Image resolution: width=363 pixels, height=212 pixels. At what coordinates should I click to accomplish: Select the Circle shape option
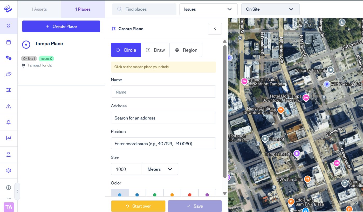[126, 50]
